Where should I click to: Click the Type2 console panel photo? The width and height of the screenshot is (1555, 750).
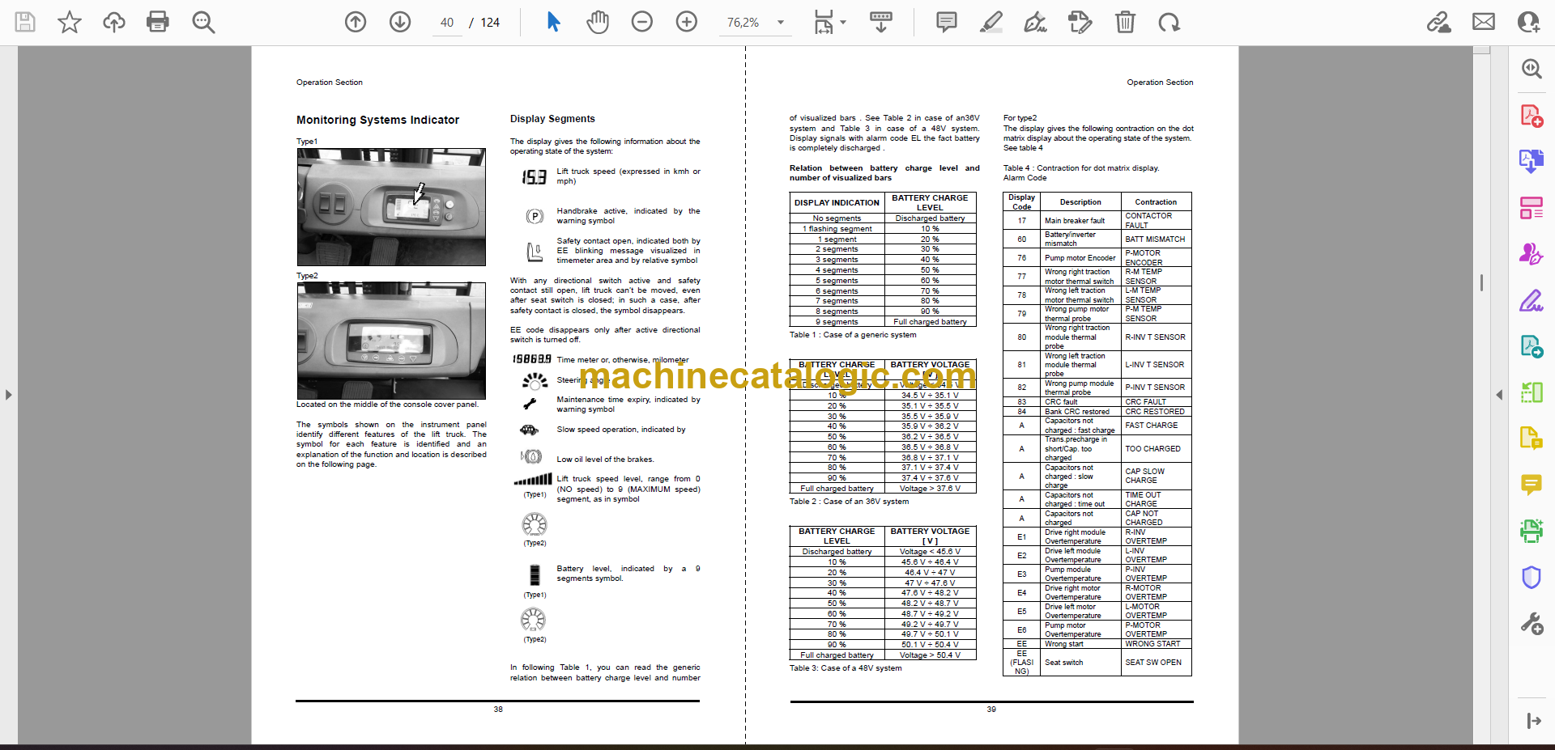tap(391, 341)
